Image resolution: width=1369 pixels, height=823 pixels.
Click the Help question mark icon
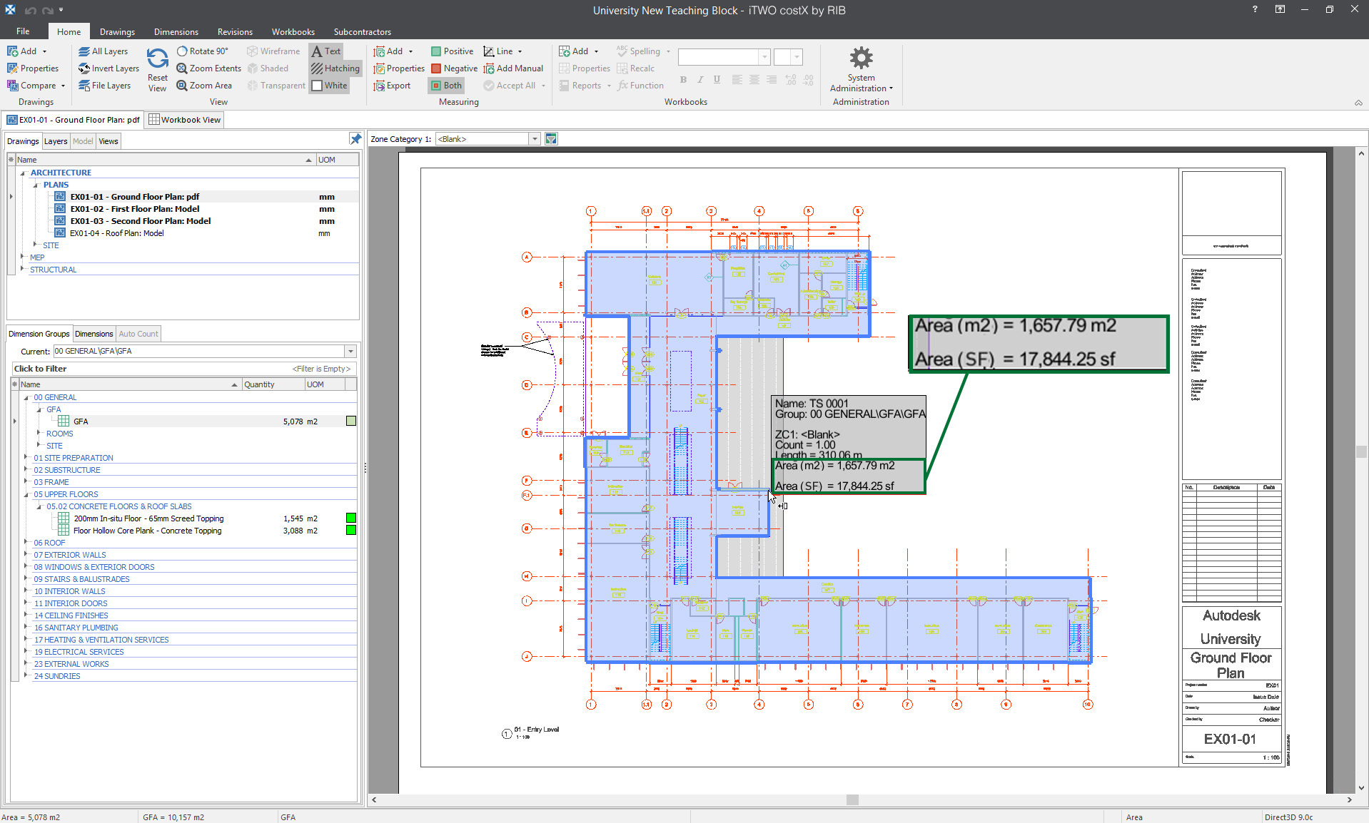(1255, 9)
